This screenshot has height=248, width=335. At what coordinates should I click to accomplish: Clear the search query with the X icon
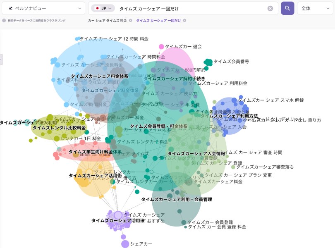coord(270,8)
